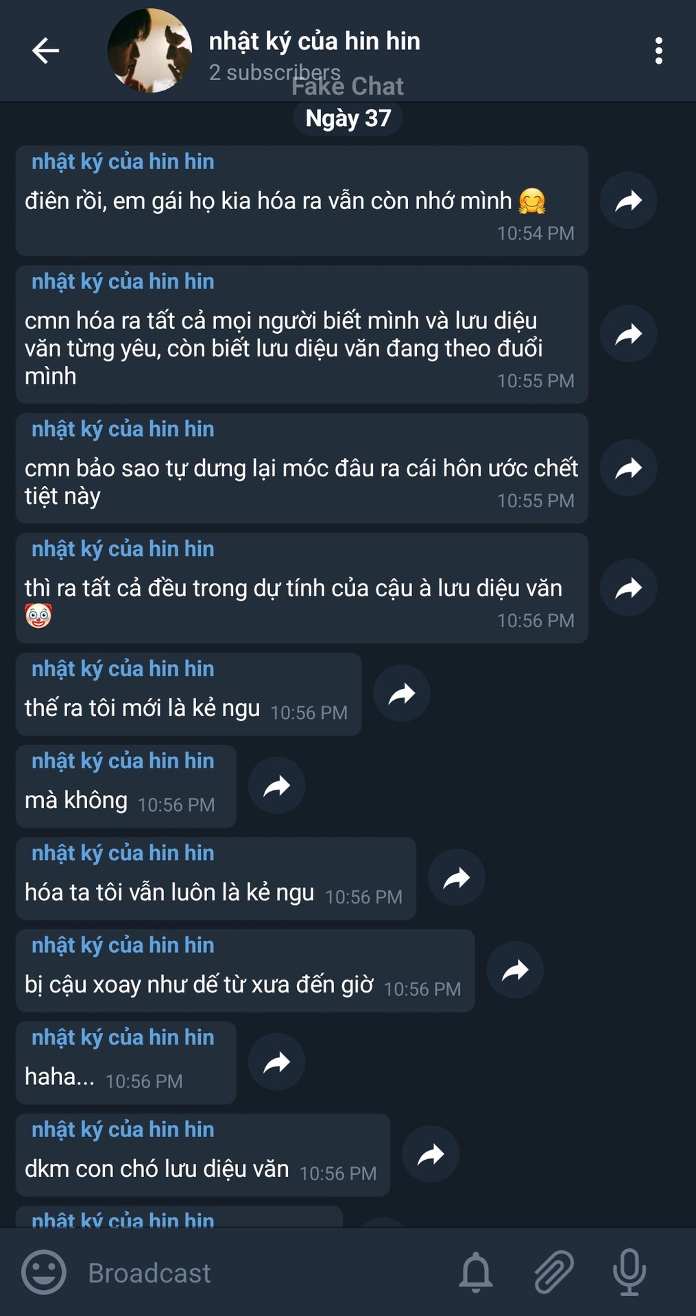Start voice recording with microphone icon
Screen dimensions: 696x1316
pyautogui.click(x=629, y=1272)
